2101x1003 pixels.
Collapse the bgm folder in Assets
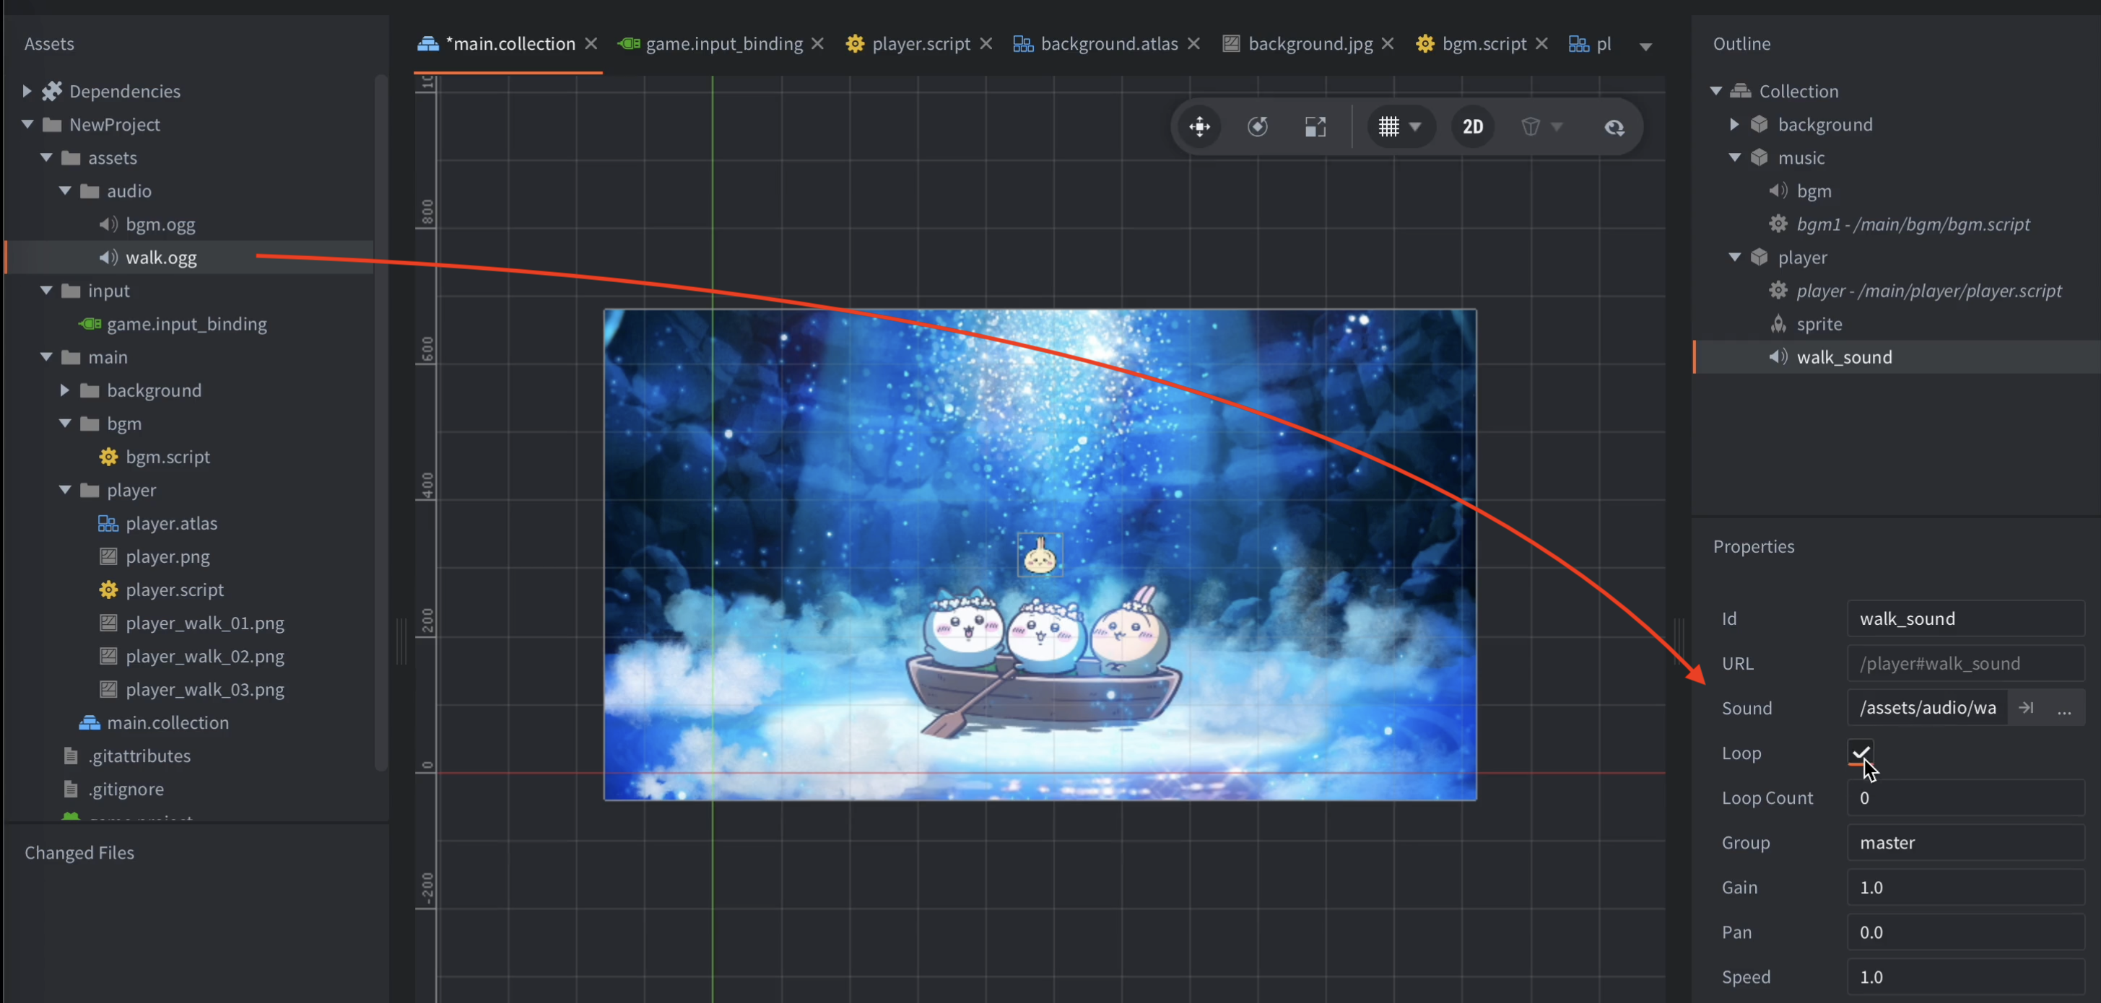click(65, 424)
